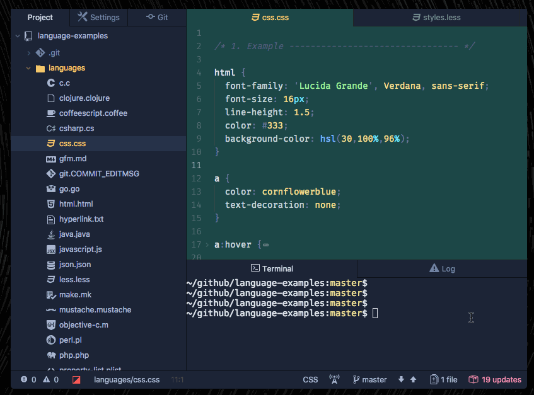
Task: Open the Git tab
Action: (157, 18)
